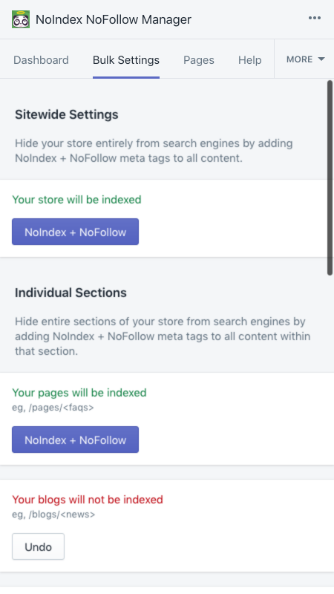Screen dimensions: 334x594
Task: Open the Pages tab
Action: click(x=199, y=60)
